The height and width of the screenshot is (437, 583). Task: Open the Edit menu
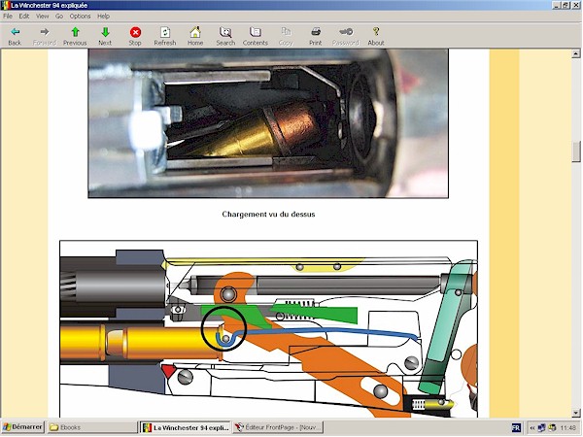point(24,17)
